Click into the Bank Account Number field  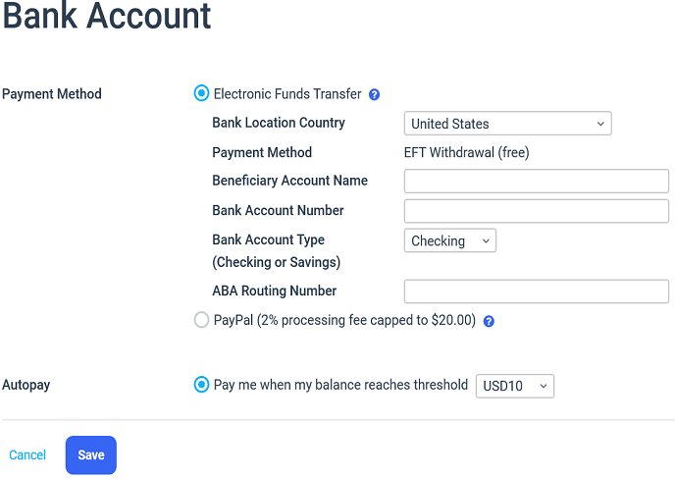(x=536, y=211)
